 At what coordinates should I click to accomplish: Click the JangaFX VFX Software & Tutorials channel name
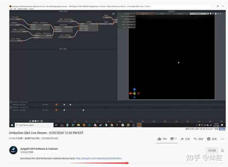(39, 149)
